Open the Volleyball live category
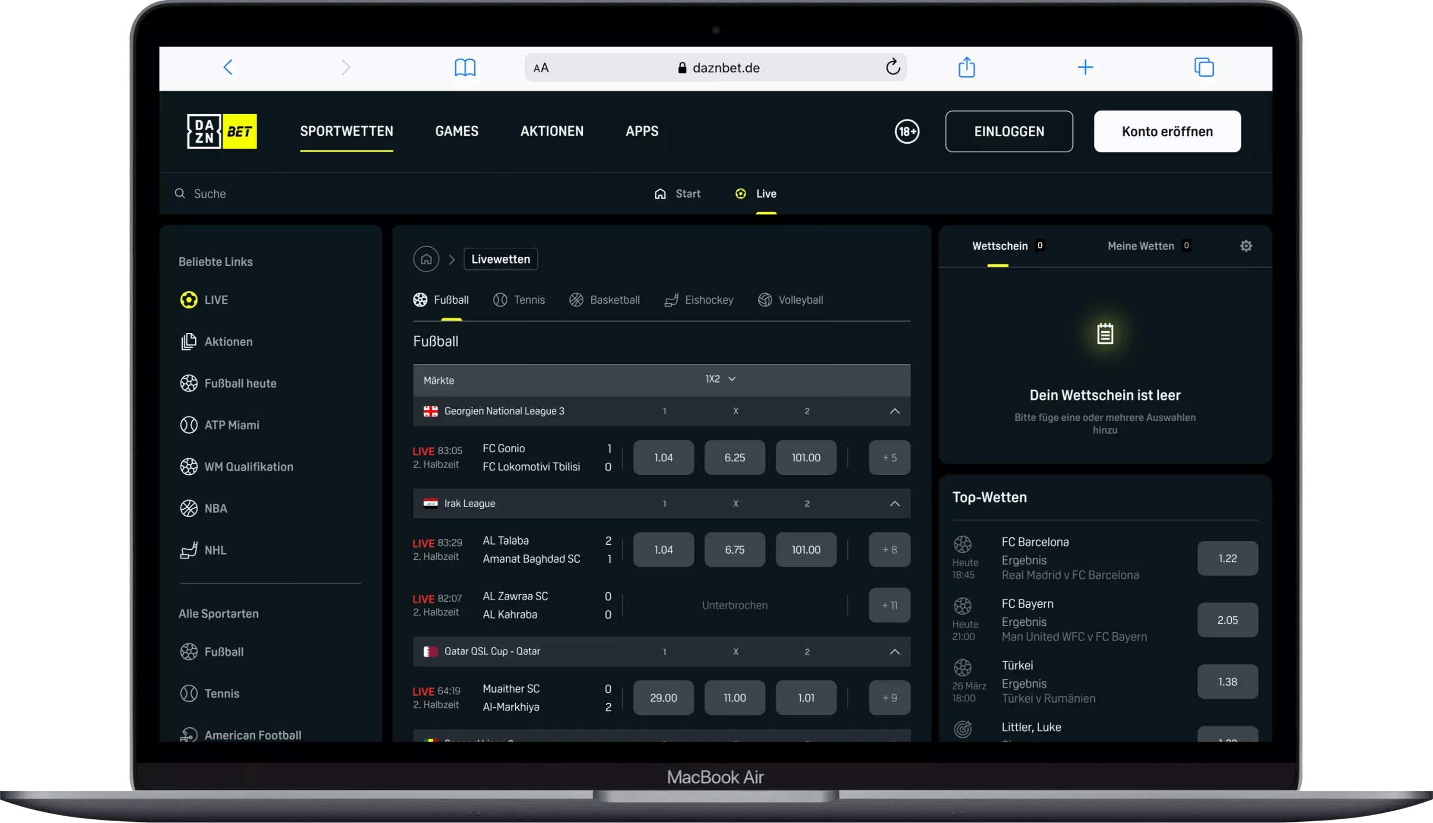 [x=790, y=300]
